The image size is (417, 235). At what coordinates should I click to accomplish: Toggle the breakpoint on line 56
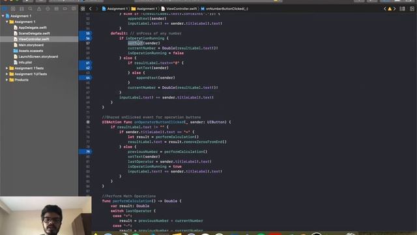pos(85,39)
